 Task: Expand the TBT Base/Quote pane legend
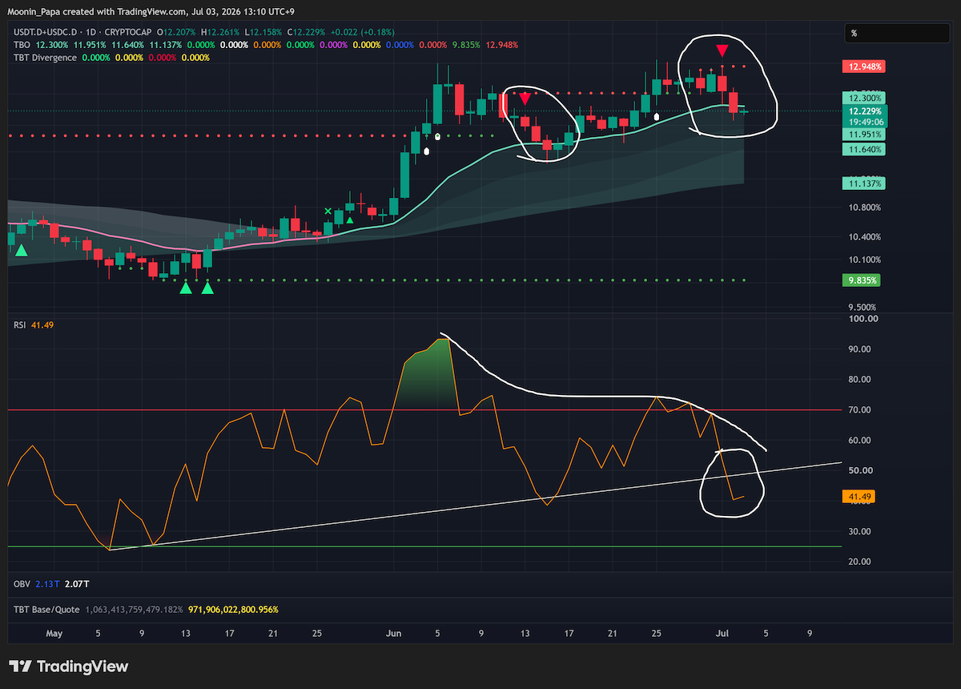[46, 610]
